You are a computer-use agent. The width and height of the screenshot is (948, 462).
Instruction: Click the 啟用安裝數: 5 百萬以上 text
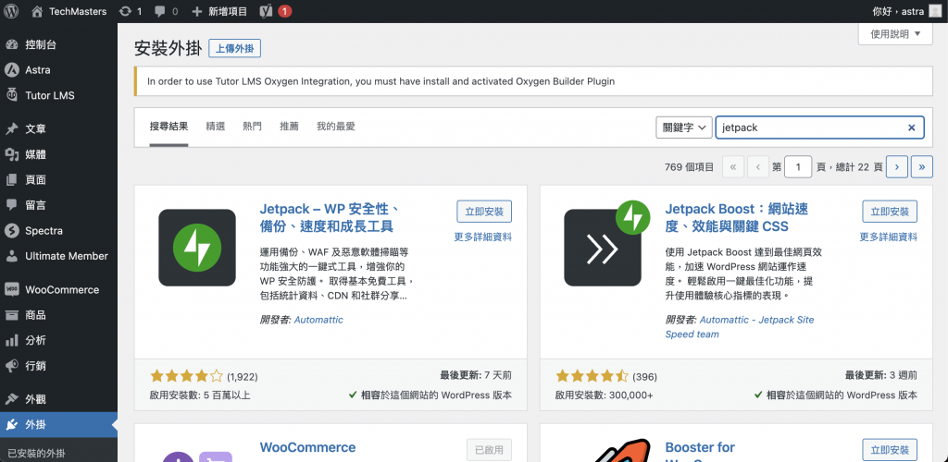200,395
